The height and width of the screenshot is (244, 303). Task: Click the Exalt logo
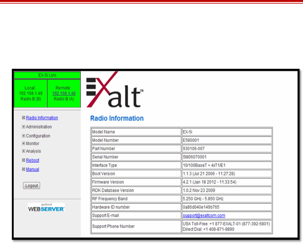(x=115, y=90)
